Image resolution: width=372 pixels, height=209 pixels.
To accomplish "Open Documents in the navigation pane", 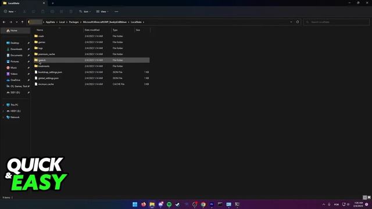I will coord(16,55).
